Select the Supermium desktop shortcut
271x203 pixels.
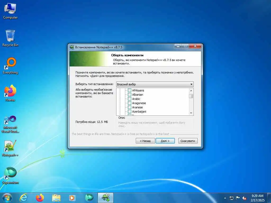[10, 176]
